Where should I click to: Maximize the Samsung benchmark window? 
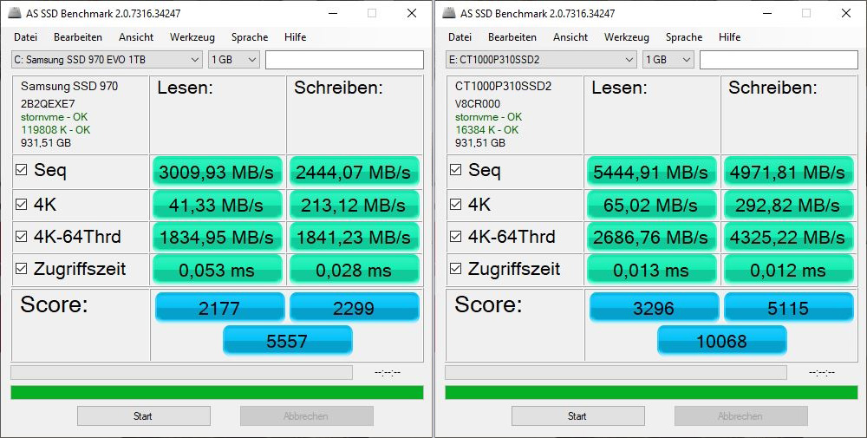pyautogui.click(x=372, y=13)
